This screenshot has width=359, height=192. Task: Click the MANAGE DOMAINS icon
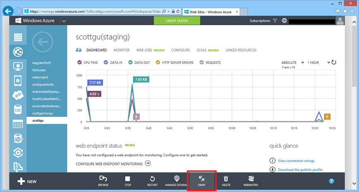tap(177, 178)
